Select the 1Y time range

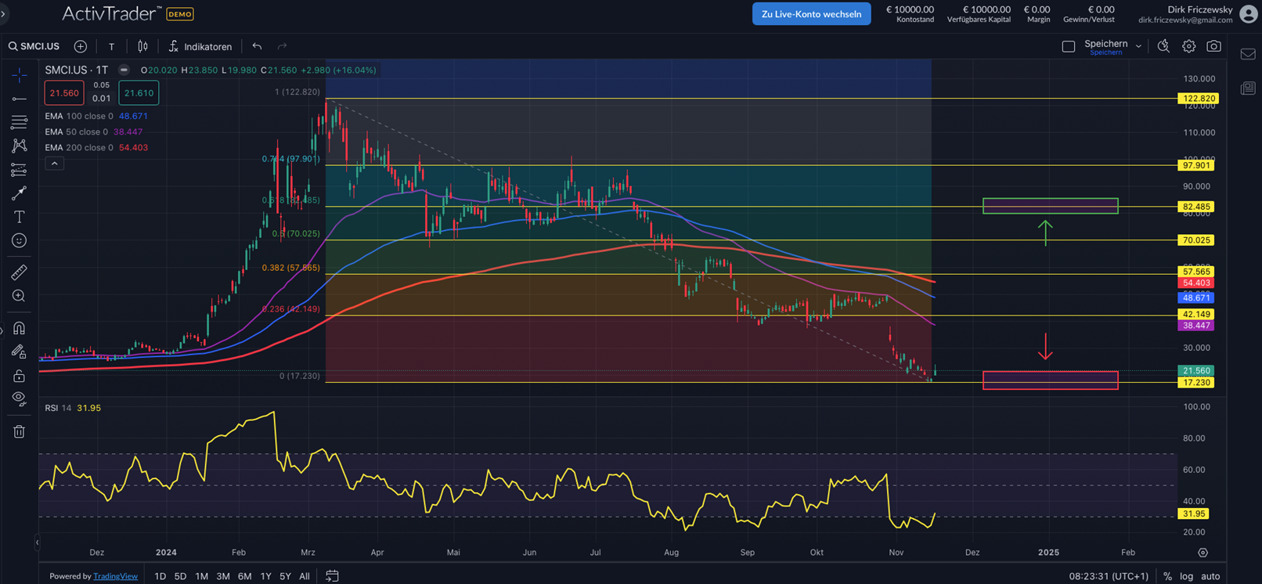pos(265,576)
